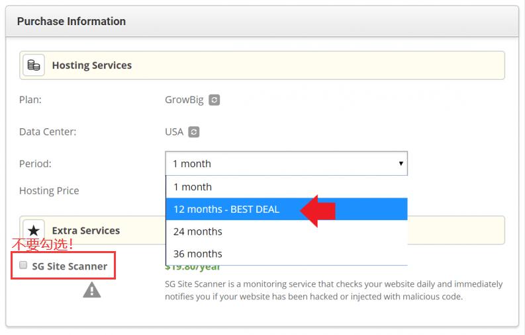525x335 pixels.
Task: Enable the SG Site Scanner checkbox
Action: point(23,266)
